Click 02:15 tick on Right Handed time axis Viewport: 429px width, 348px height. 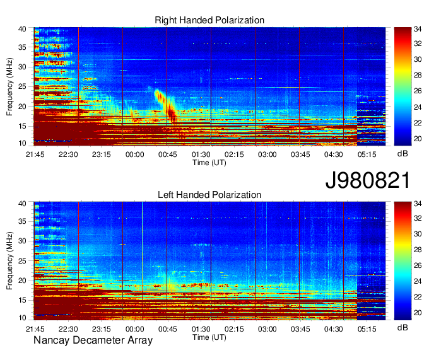(x=234, y=154)
